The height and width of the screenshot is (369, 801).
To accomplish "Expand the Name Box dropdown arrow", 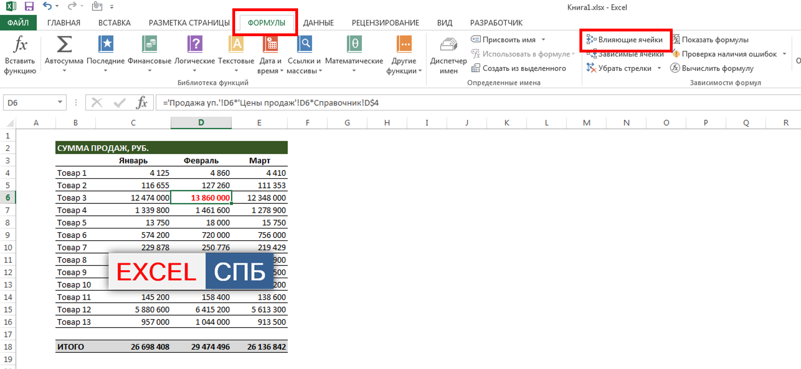I will pos(60,103).
